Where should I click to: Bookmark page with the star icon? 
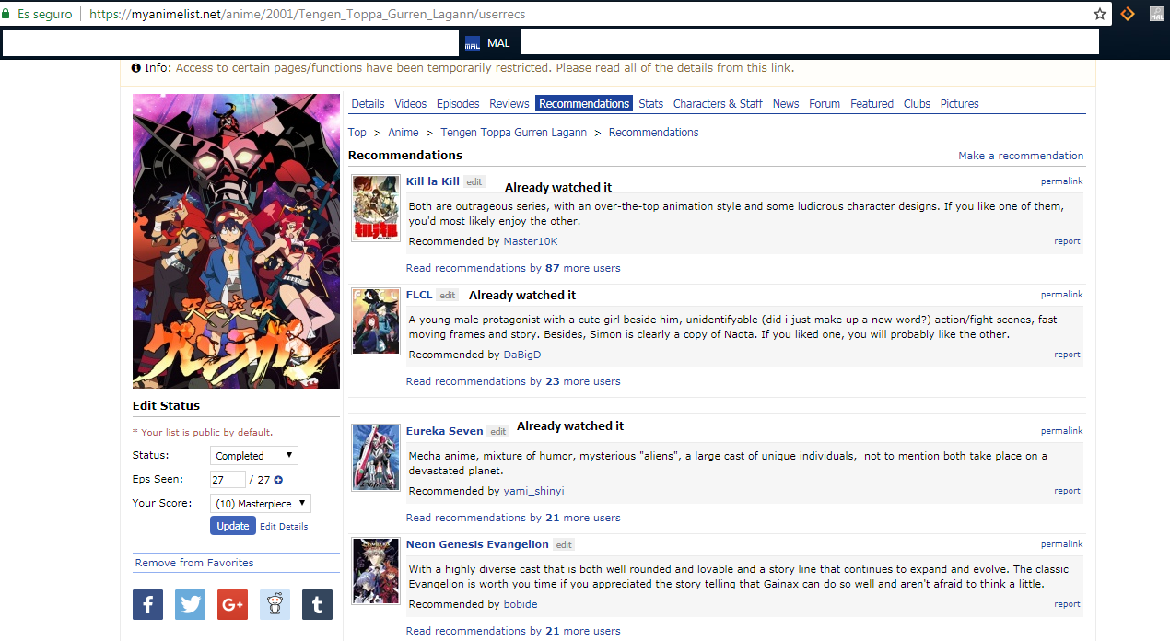pos(1099,14)
